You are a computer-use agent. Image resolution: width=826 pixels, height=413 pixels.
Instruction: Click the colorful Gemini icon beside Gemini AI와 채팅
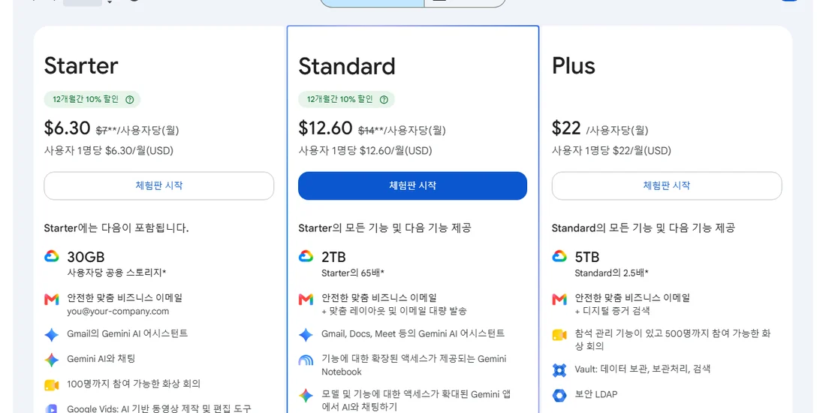[x=51, y=360]
